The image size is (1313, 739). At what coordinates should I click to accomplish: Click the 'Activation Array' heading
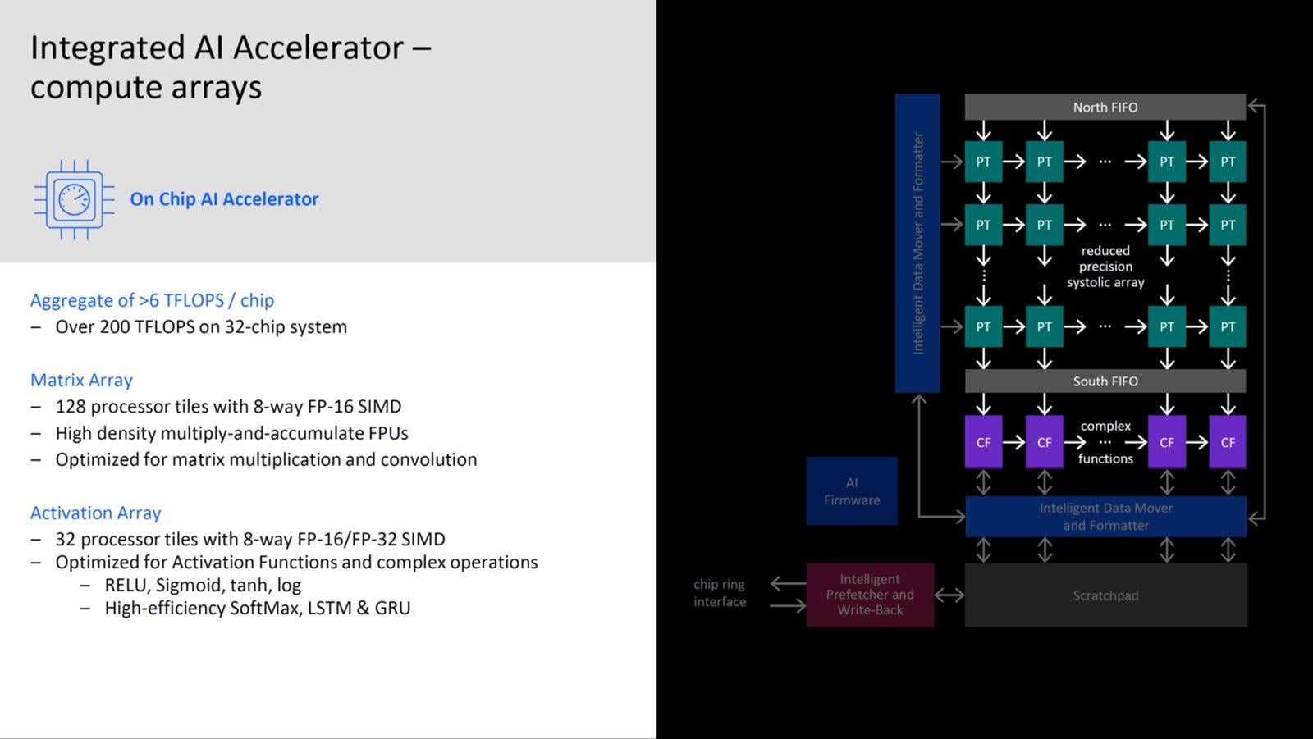tap(95, 513)
